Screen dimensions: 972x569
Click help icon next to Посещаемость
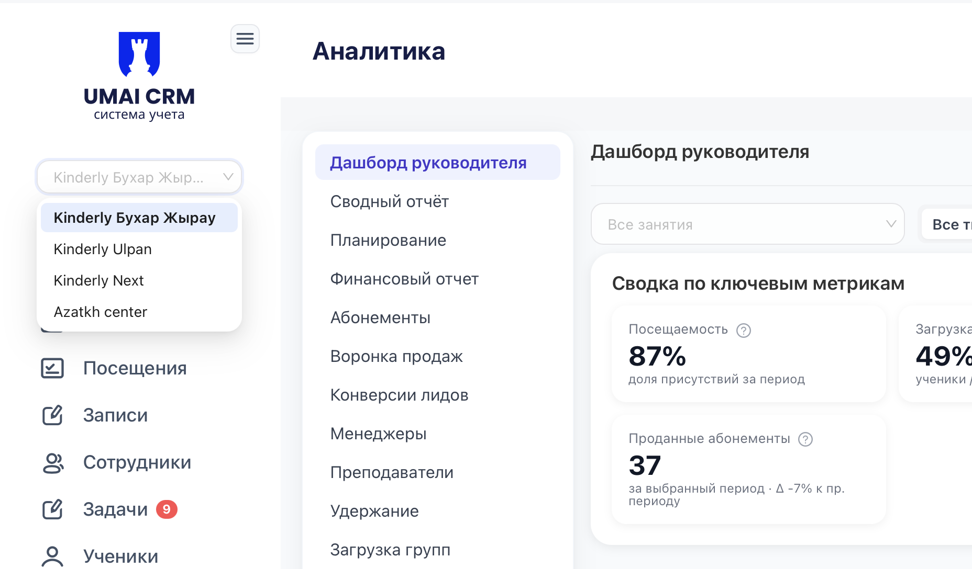click(x=744, y=330)
